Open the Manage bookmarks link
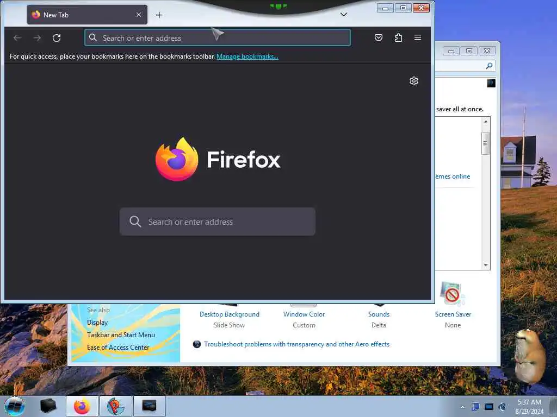The width and height of the screenshot is (557, 417). pyautogui.click(x=247, y=56)
